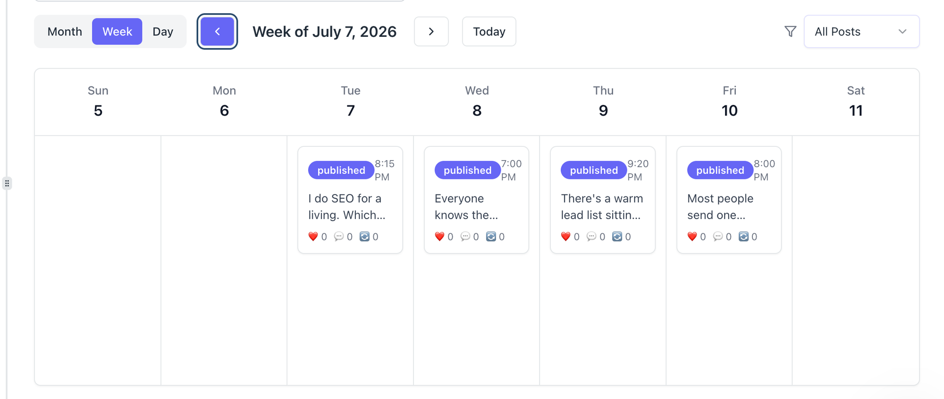944x399 pixels.
Task: Select the Week view tab
Action: click(117, 32)
